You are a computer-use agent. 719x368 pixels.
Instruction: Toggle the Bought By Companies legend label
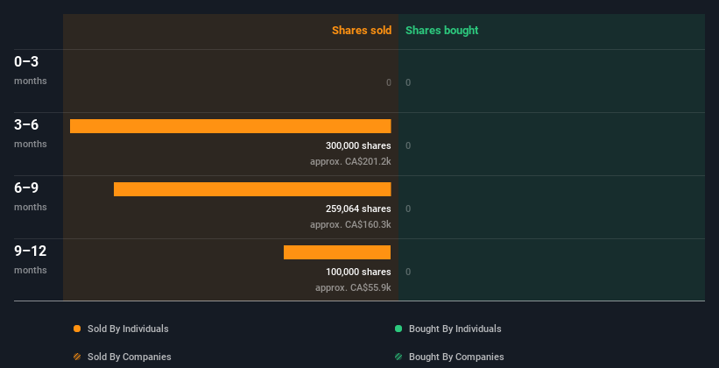click(x=456, y=357)
